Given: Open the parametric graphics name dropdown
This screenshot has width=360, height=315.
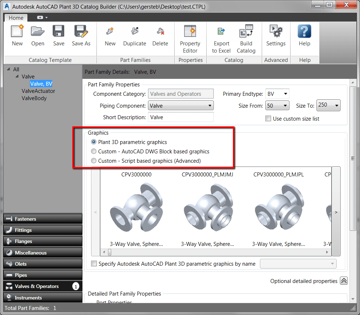Looking at the screenshot, I should click(298, 264).
